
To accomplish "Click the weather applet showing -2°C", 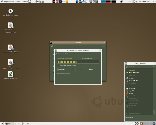I will 128,2.
